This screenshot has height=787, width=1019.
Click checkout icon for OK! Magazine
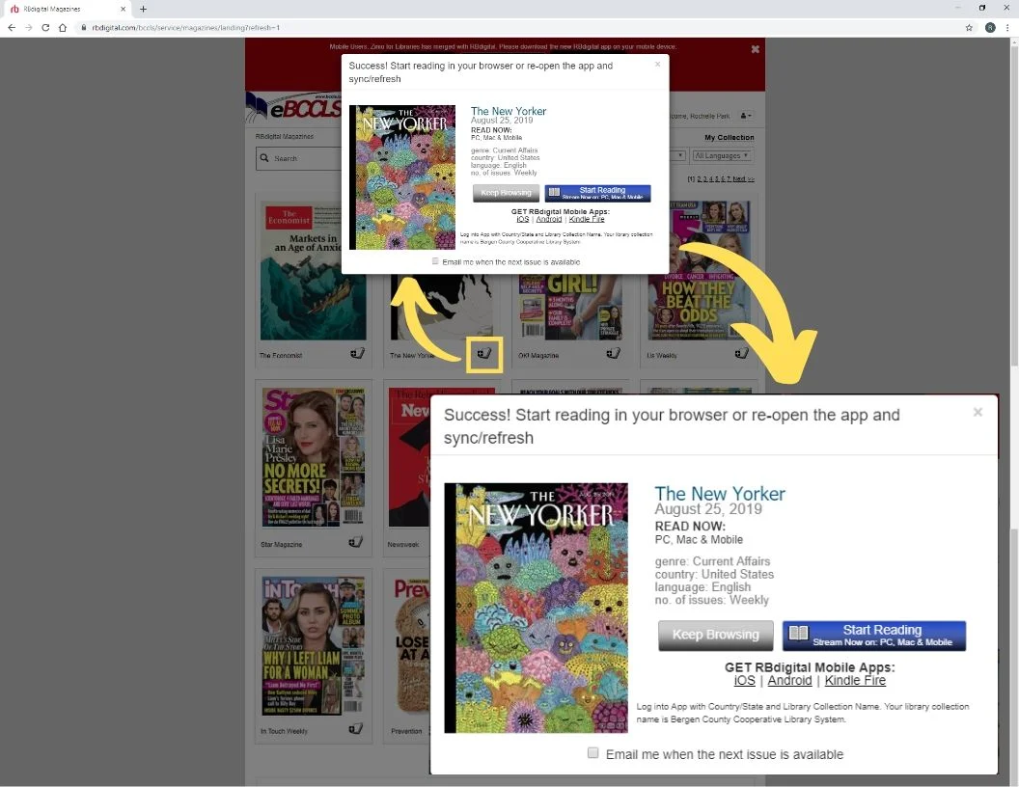pyautogui.click(x=614, y=353)
